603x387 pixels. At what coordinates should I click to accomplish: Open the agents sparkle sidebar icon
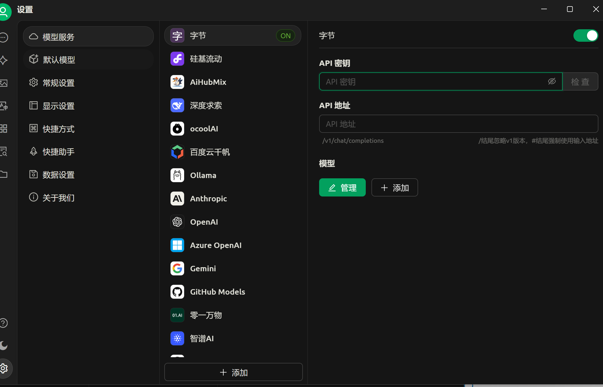pos(4,60)
